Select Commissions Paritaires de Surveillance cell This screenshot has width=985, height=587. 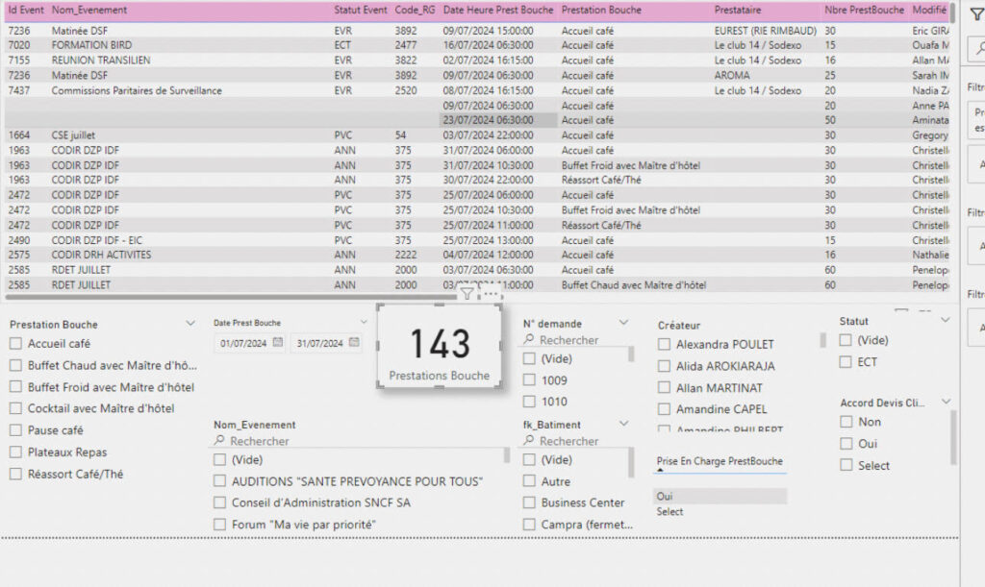[137, 90]
